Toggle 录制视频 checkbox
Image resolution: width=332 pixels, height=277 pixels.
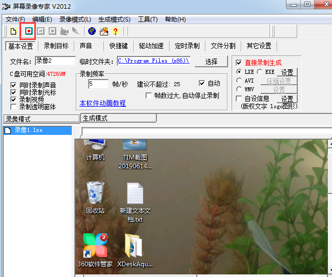point(13,100)
